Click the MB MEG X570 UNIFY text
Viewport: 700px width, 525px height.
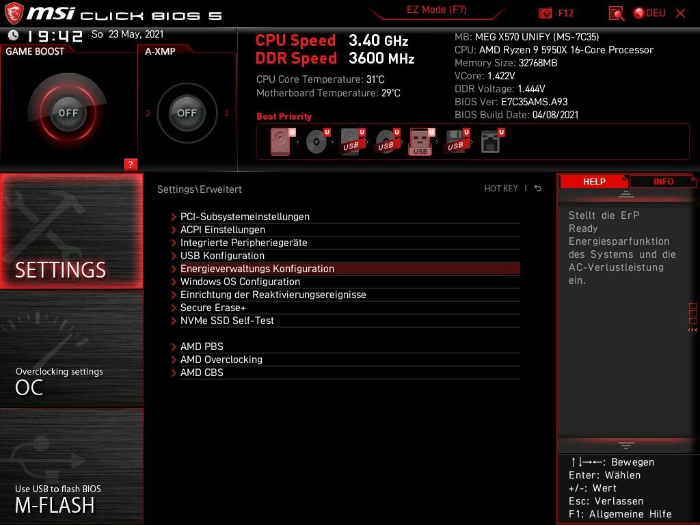point(527,37)
